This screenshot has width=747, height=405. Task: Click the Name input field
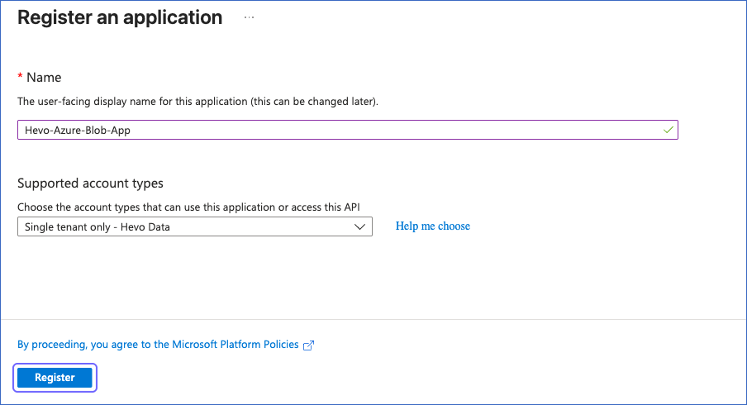348,130
